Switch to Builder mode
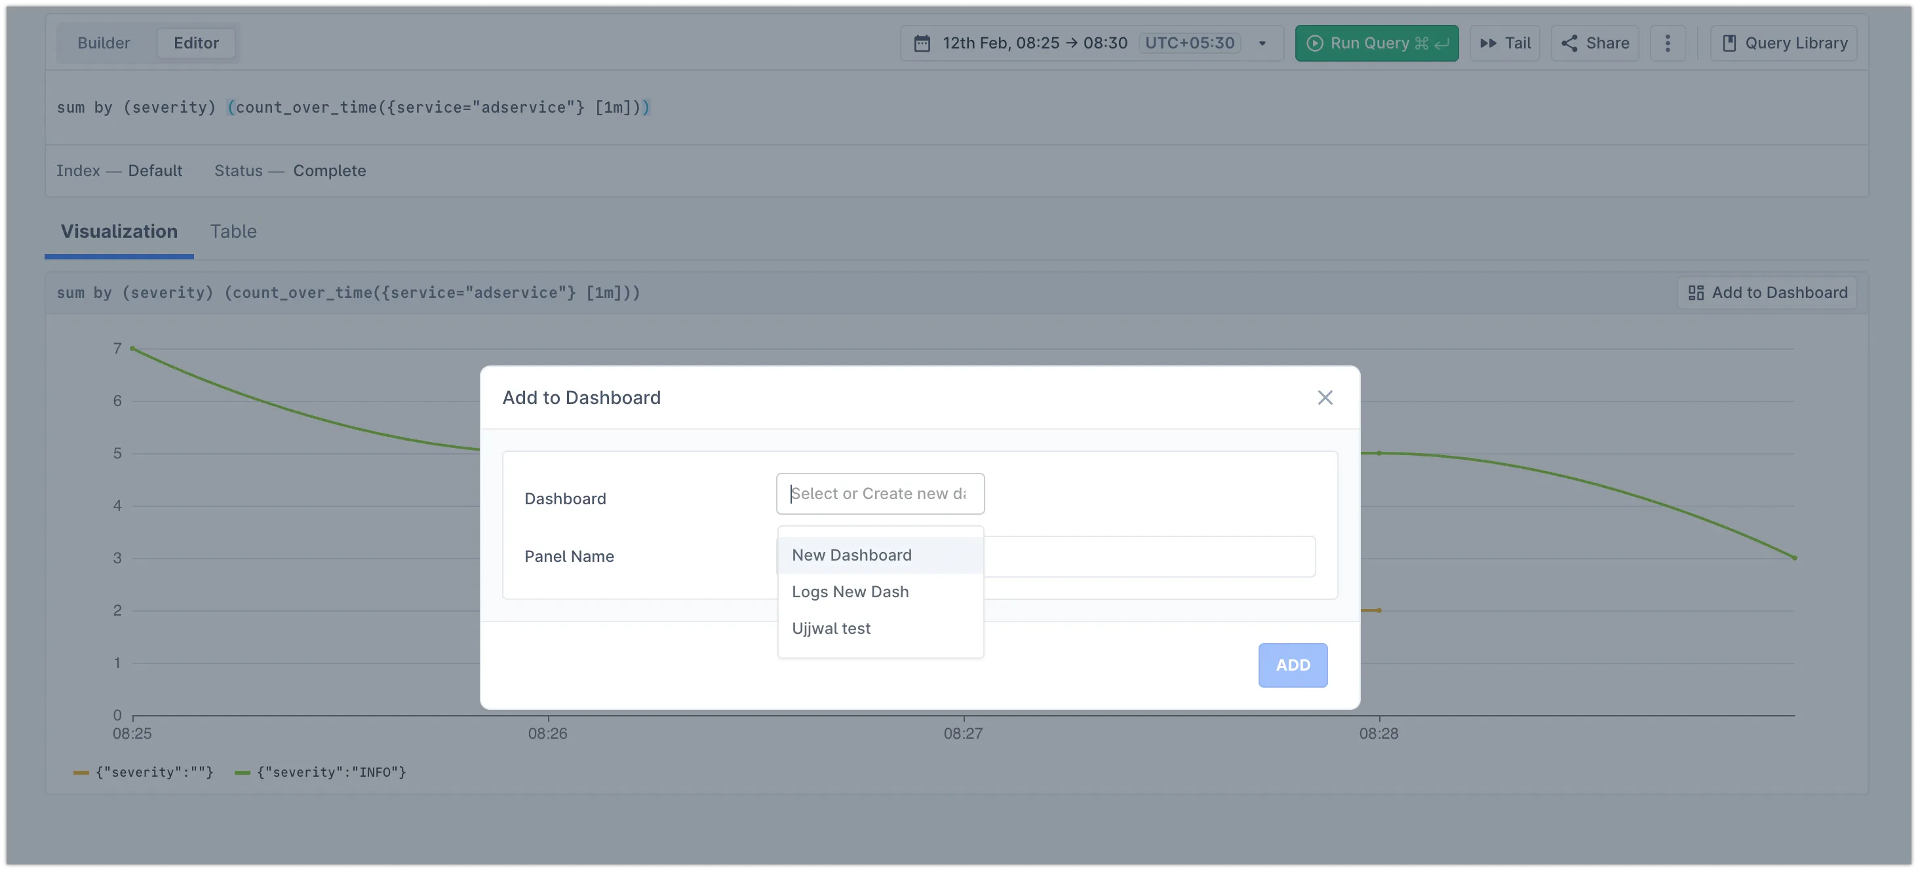The width and height of the screenshot is (1918, 871). 104,43
